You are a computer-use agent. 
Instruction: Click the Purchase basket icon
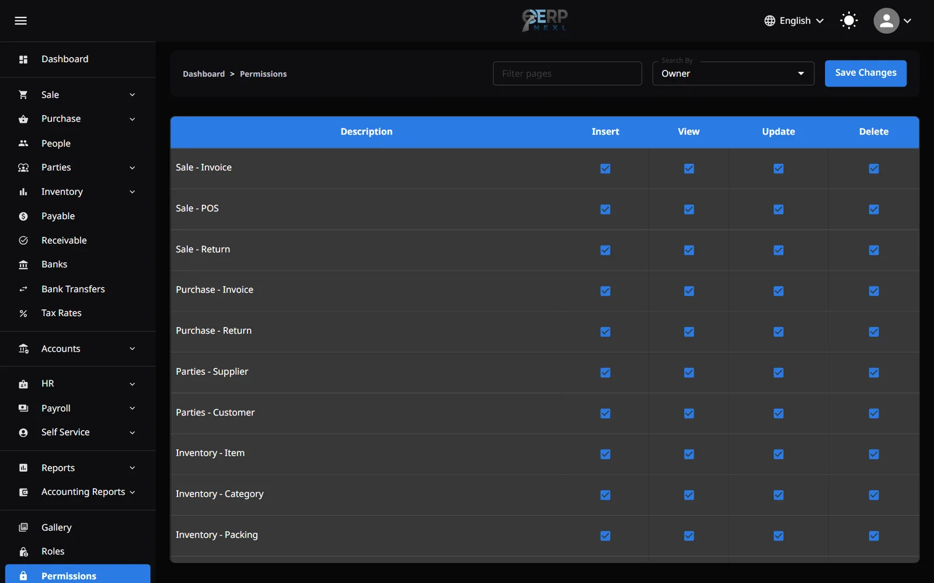pos(23,119)
